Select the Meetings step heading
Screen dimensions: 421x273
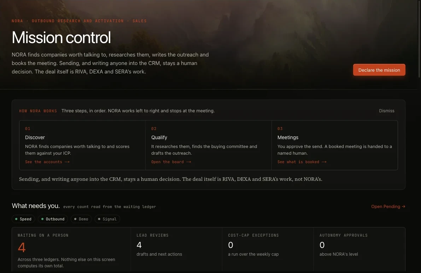pos(288,137)
